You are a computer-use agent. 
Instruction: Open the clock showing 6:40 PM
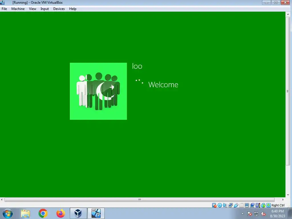click(277, 214)
